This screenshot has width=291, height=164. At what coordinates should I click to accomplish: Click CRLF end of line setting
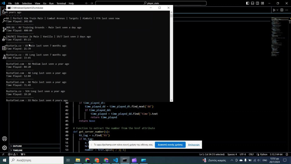coord(251,154)
